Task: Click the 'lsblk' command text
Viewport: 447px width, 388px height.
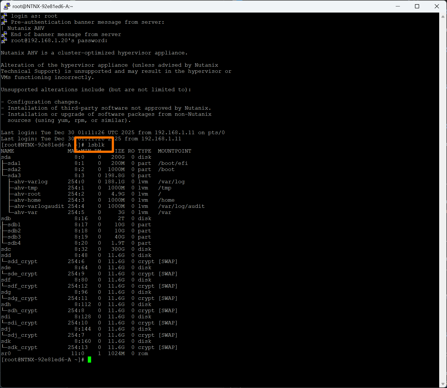Action: pyautogui.click(x=96, y=145)
